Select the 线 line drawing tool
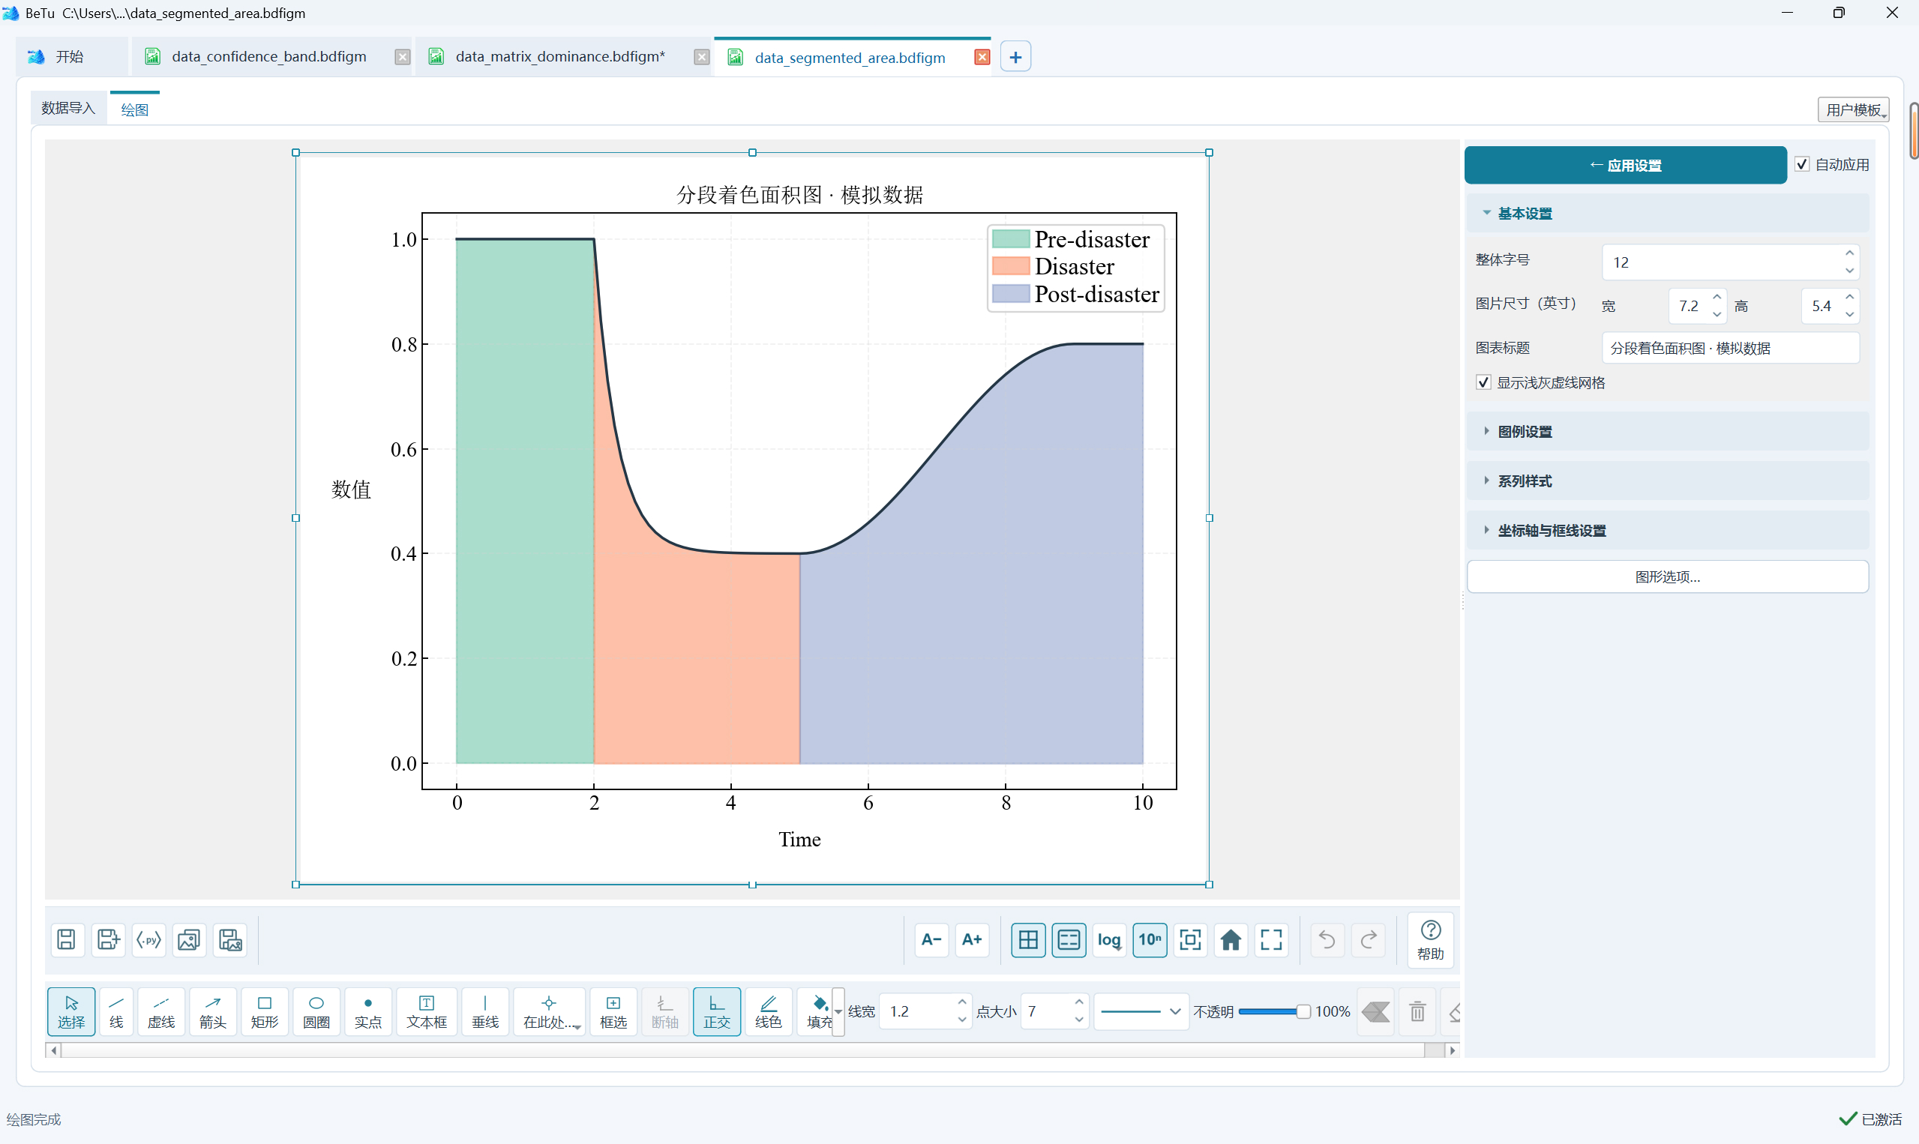The width and height of the screenshot is (1919, 1144). tap(116, 1011)
